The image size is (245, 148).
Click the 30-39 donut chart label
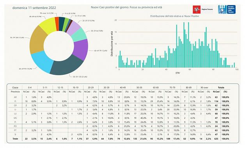tap(97, 31)
